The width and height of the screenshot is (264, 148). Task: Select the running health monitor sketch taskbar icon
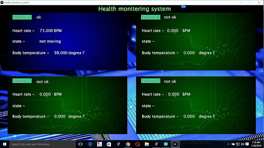point(175,144)
